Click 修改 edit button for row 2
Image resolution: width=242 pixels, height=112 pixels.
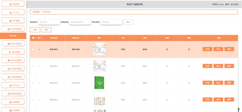click(218, 66)
